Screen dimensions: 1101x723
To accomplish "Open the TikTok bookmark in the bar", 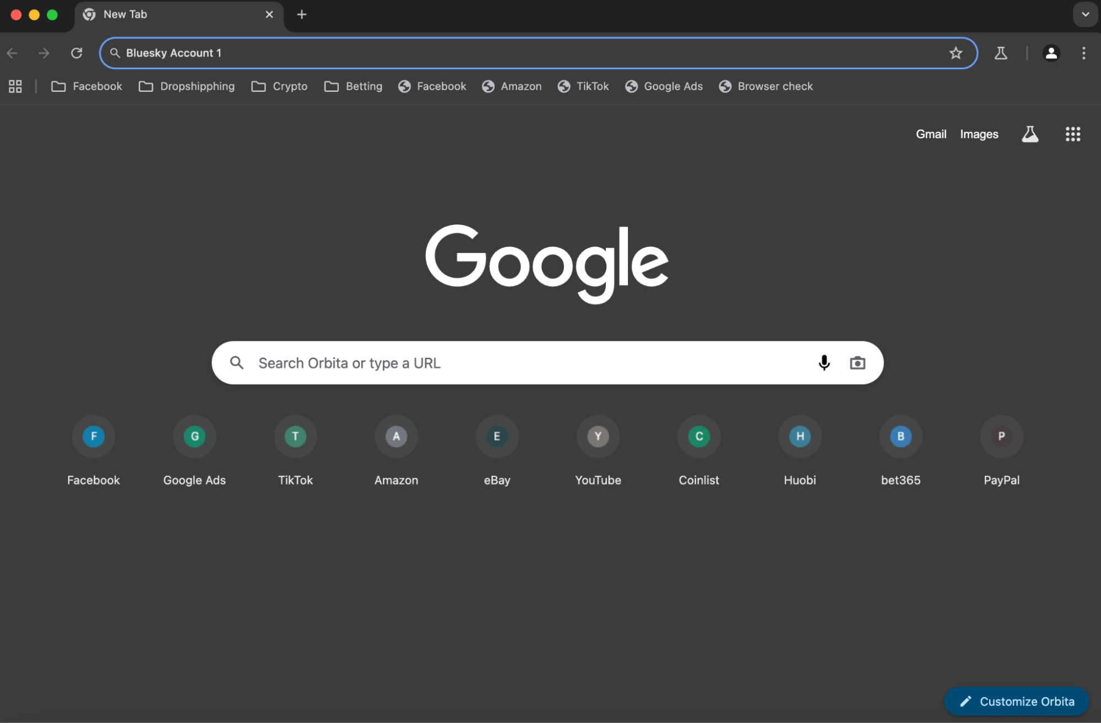I will 583,86.
